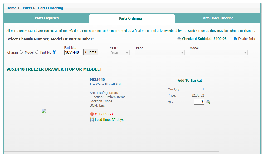
Task: Click the add-to-basket icon next to Qty
Action: pyautogui.click(x=208, y=102)
